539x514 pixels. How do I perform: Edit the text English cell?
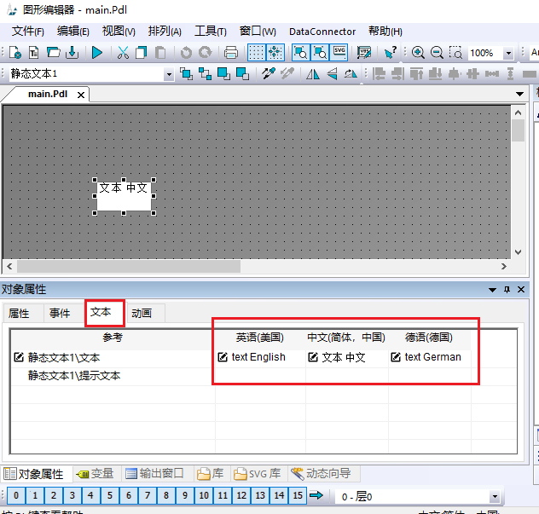click(x=260, y=357)
